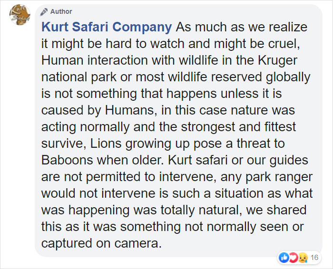Click the blue thumbs-up Like reaction icon
The width and height of the screenshot is (333, 269).
click(284, 258)
